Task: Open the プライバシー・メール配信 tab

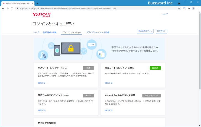Action: point(97,32)
